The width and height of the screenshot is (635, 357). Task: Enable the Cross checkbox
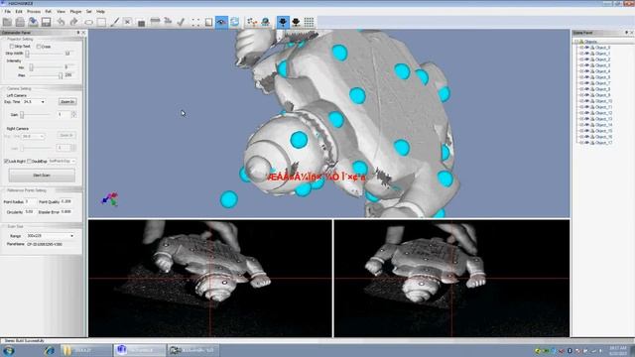tap(39, 47)
